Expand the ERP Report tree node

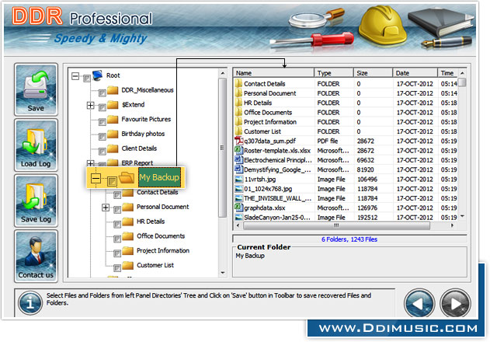click(90, 163)
